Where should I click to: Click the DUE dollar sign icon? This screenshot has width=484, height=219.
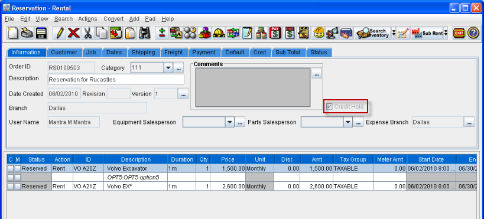[x=290, y=32]
